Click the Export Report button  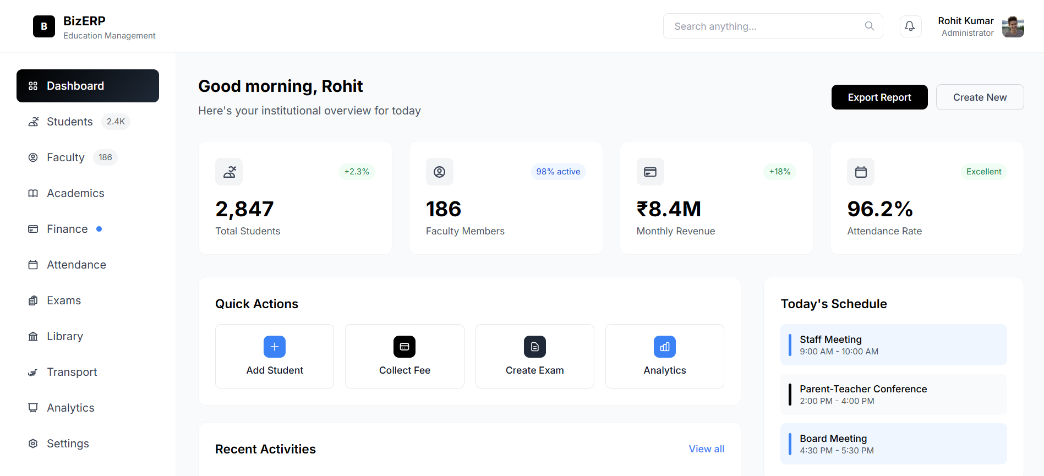coord(879,97)
